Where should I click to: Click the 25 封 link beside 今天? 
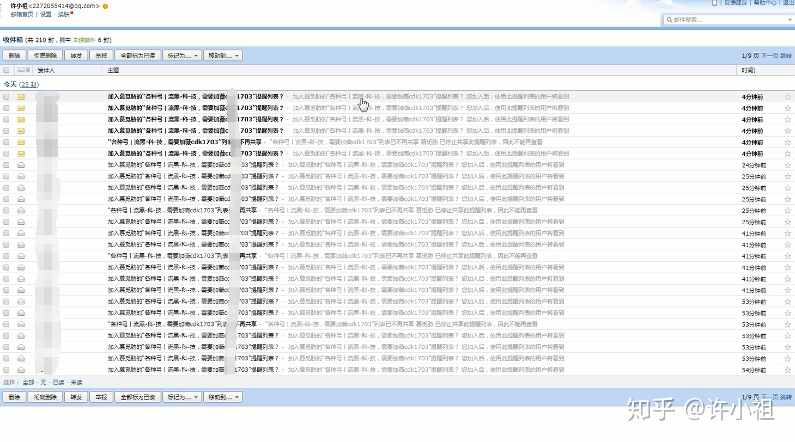[x=29, y=84]
